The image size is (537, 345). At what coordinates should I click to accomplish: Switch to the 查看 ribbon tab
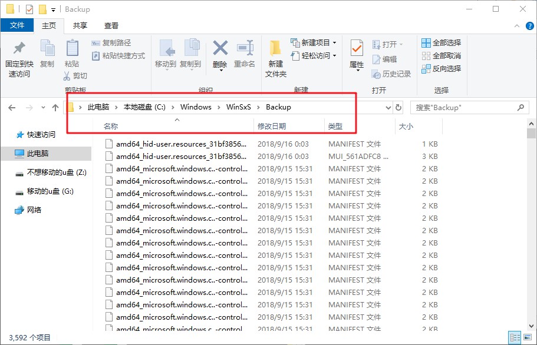coord(111,25)
